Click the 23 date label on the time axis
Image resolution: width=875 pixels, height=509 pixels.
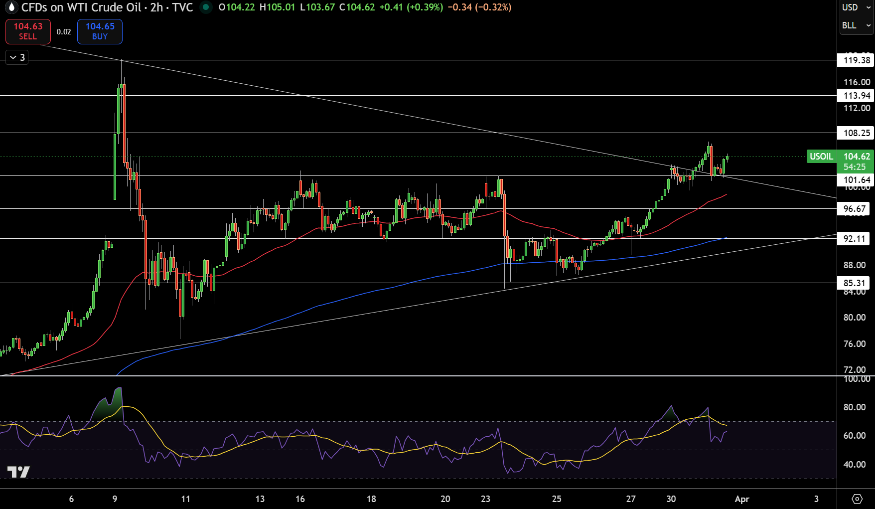[x=486, y=499]
